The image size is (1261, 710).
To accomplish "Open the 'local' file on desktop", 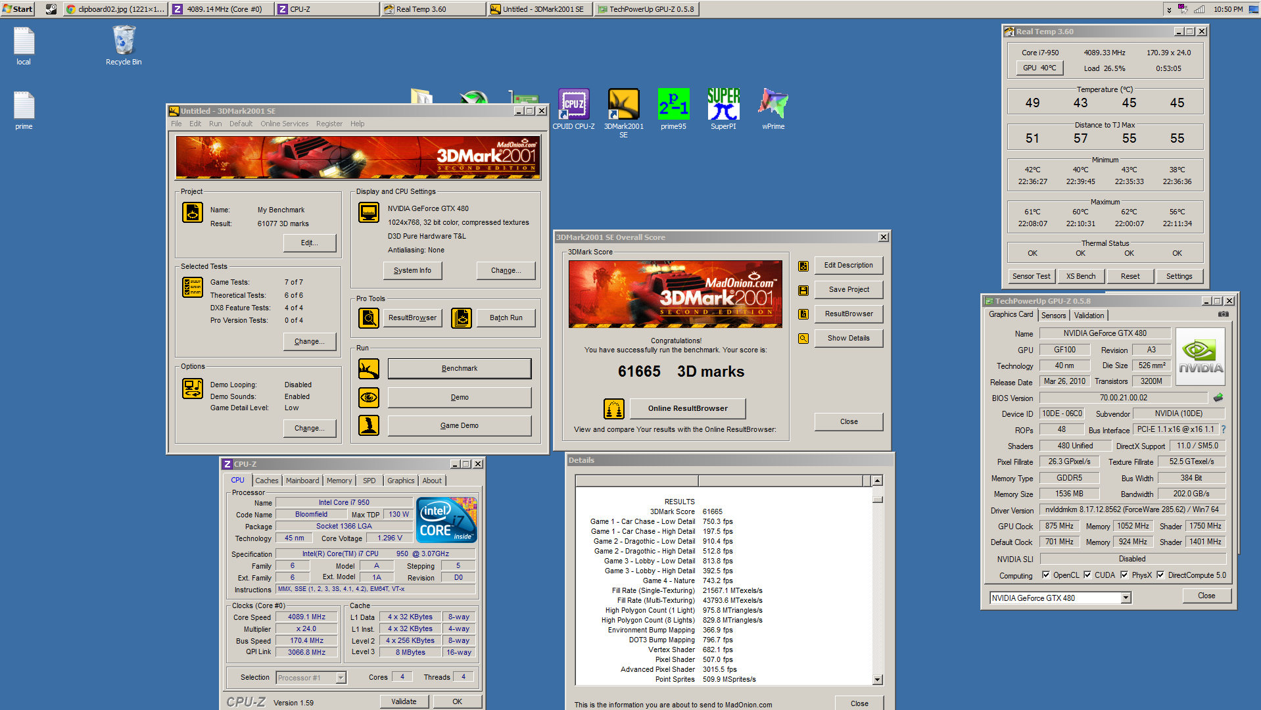I will [24, 45].
